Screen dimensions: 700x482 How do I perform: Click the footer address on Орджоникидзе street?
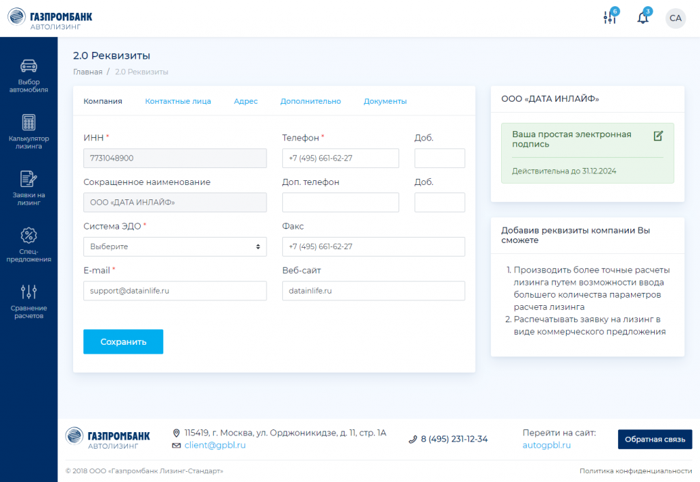pyautogui.click(x=285, y=433)
